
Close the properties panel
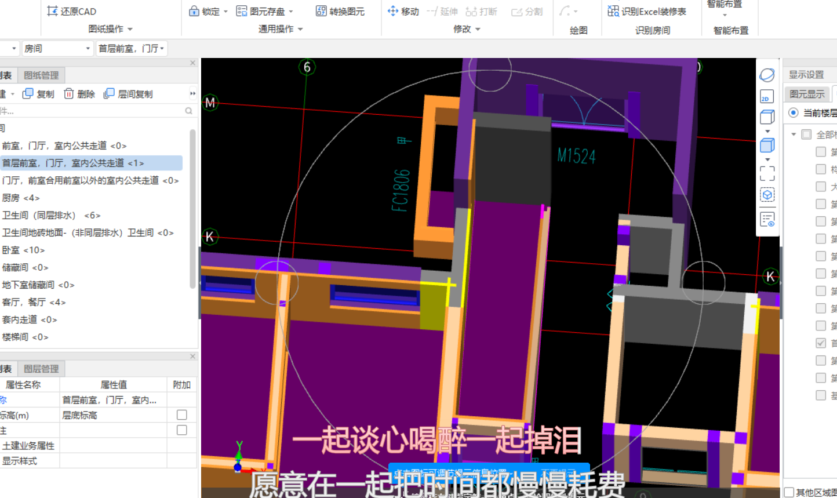[x=193, y=356]
